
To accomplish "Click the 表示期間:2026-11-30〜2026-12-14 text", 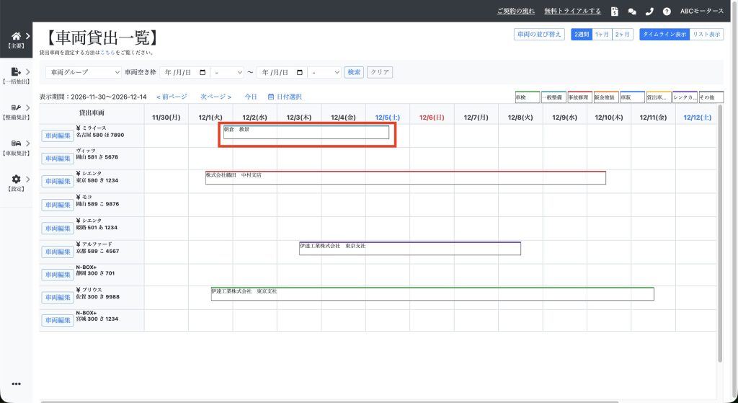I will (x=93, y=97).
